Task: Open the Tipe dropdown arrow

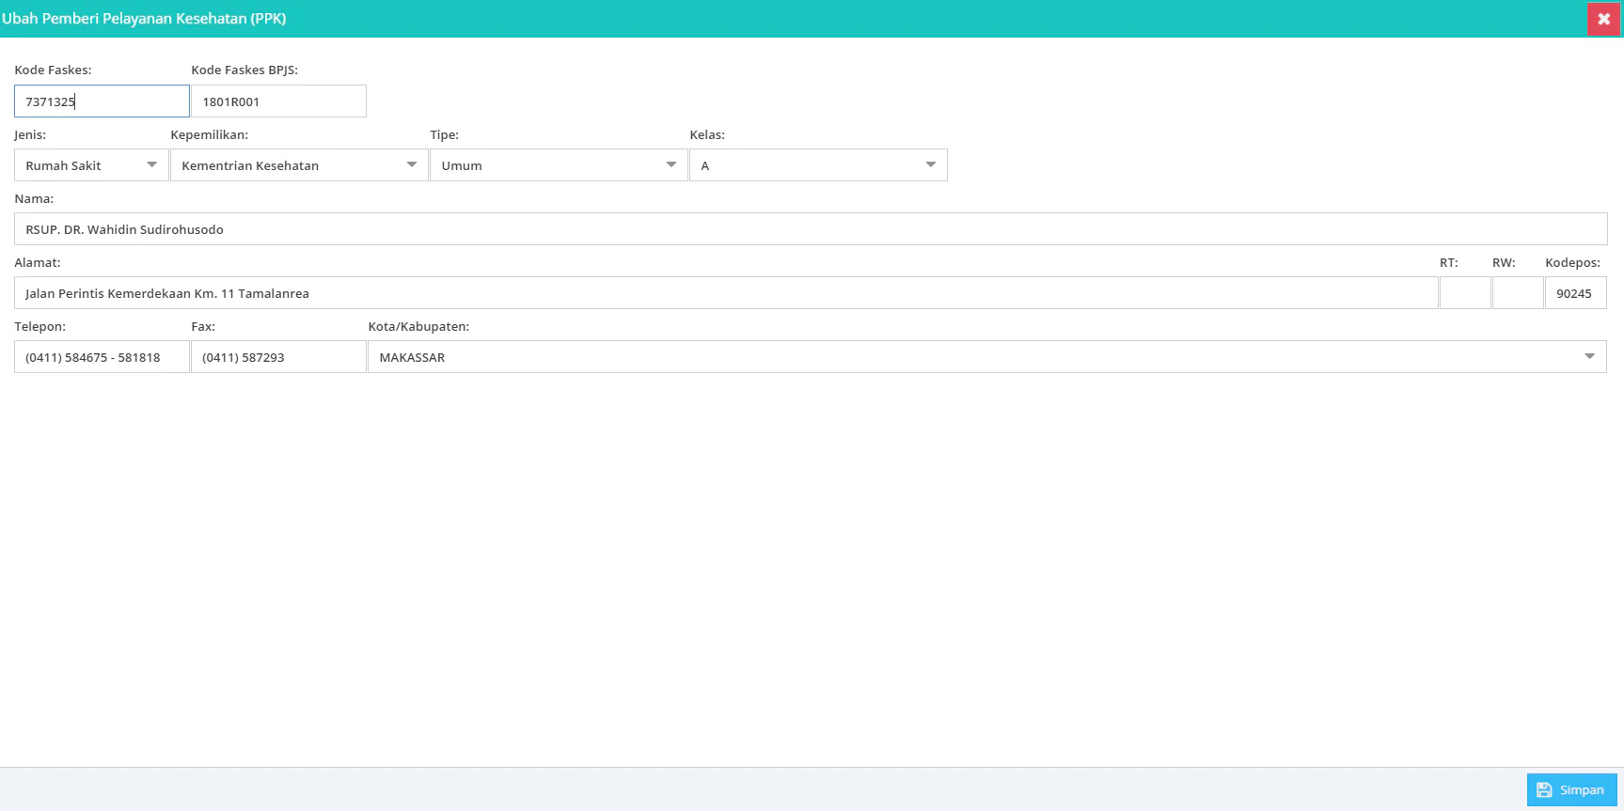Action: pyautogui.click(x=670, y=165)
